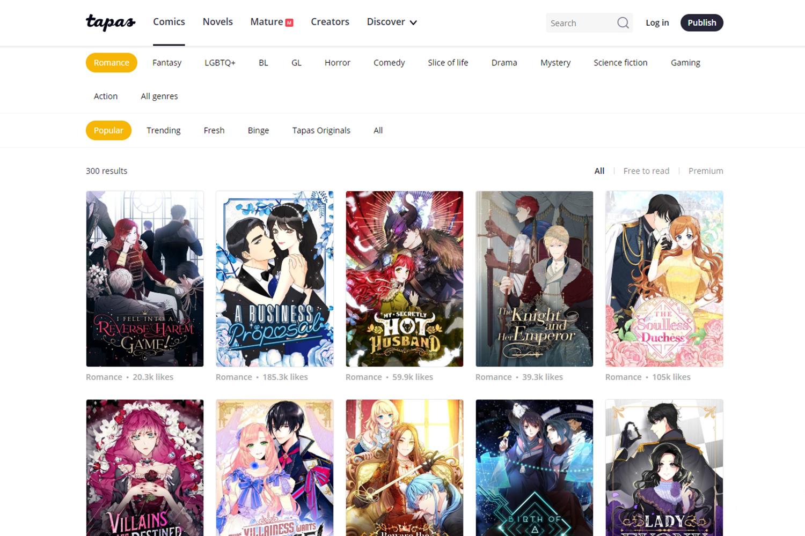This screenshot has width=805, height=536.
Task: Click the Tapas logo
Action: pos(111,22)
